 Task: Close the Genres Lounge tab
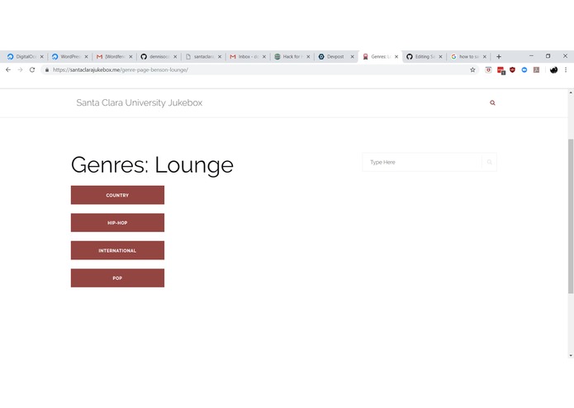tap(396, 57)
